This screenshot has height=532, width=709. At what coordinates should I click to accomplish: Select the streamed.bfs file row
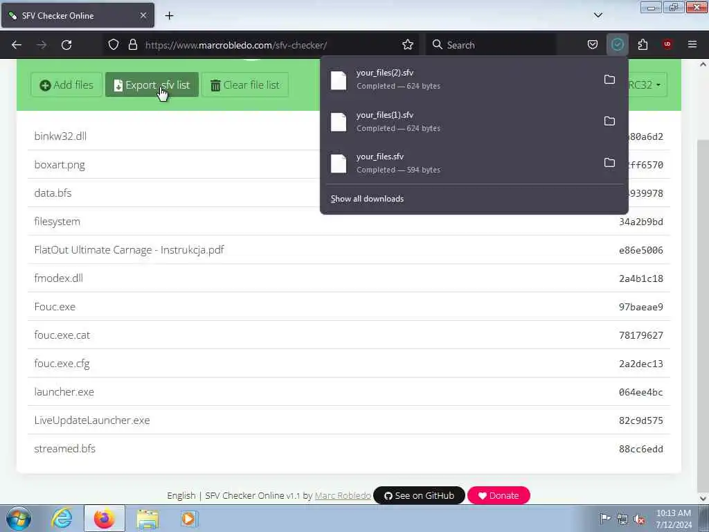[x=349, y=449]
